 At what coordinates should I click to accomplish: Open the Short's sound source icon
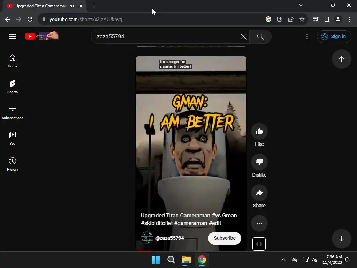259,244
